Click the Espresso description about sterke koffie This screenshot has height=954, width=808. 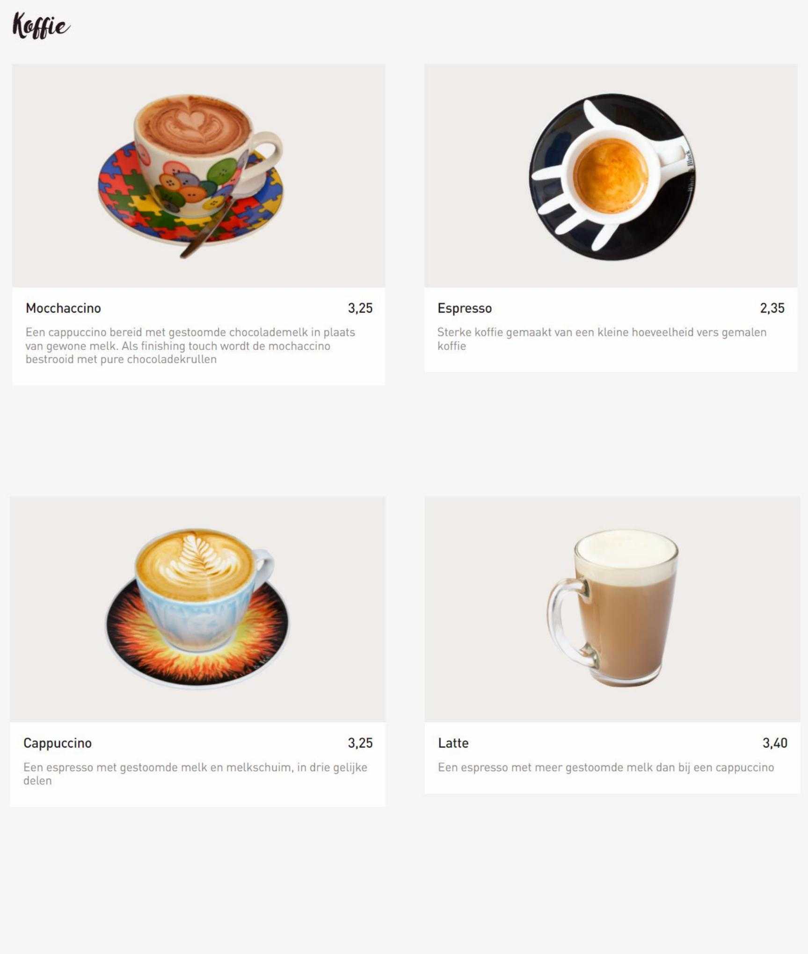(602, 339)
